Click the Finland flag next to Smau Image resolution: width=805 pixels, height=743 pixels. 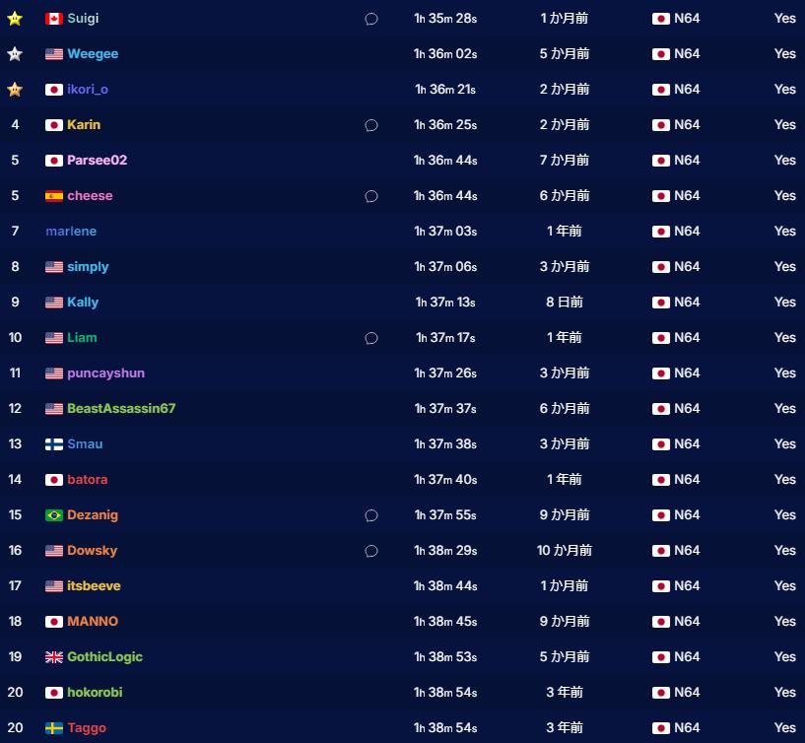(x=54, y=444)
